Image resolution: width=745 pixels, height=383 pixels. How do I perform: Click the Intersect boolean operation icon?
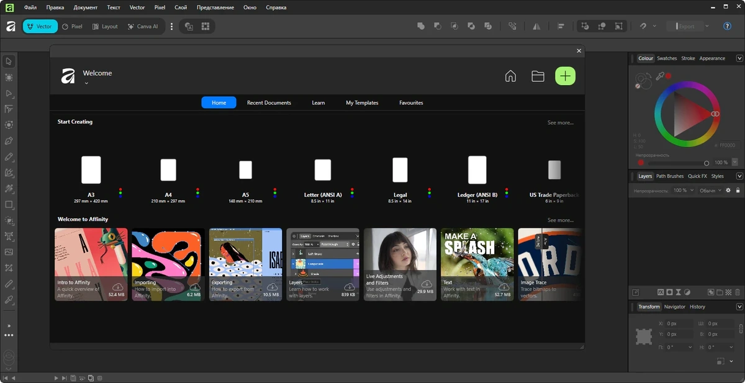tap(454, 27)
